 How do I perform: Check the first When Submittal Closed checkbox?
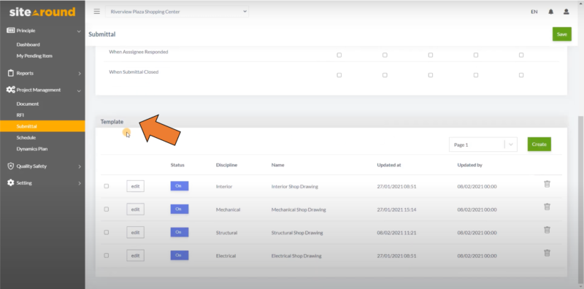coord(339,75)
